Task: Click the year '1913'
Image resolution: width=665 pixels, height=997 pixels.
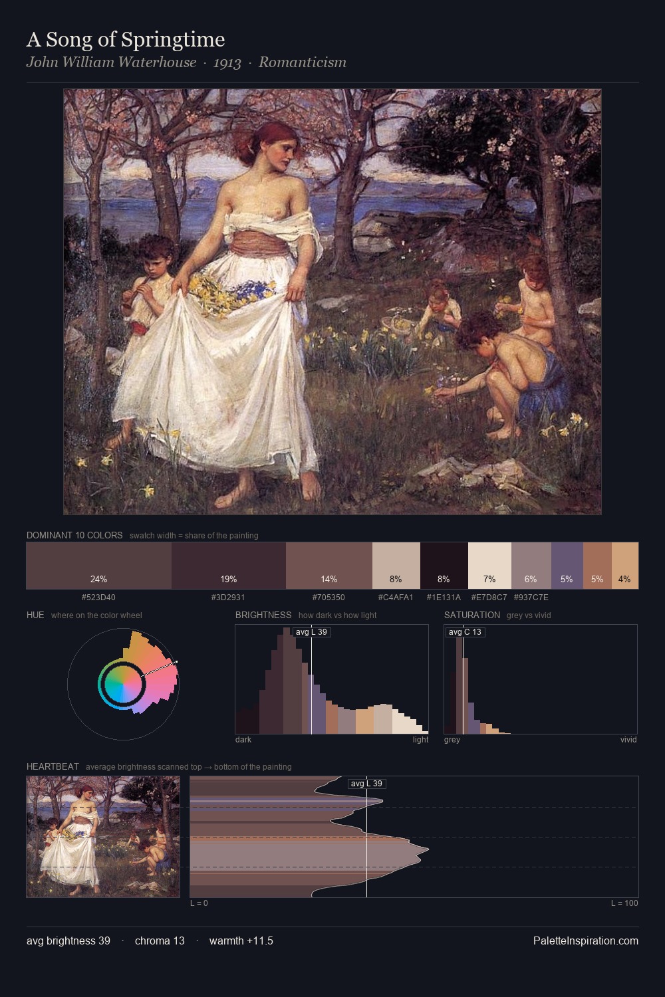Action: coord(227,62)
